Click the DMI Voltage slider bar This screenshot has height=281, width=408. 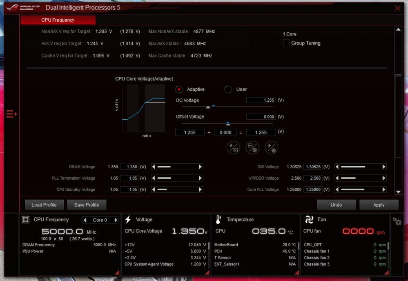coord(361,167)
